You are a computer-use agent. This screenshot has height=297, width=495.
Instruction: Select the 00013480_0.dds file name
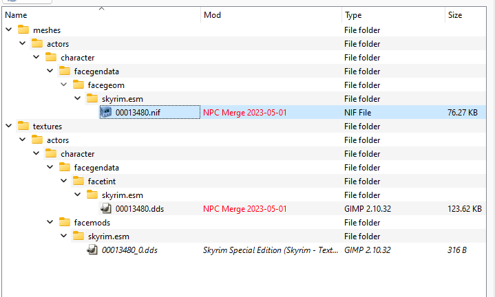pyautogui.click(x=129, y=250)
